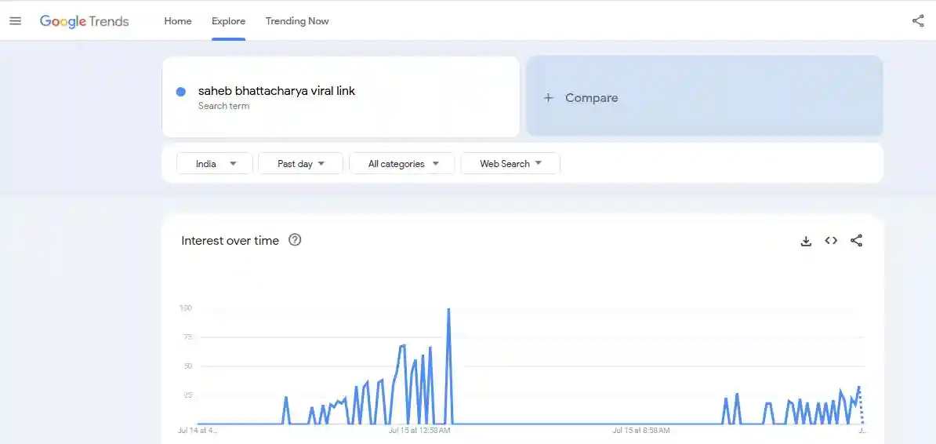This screenshot has height=444, width=936.
Task: Click the chart peak at value 100
Action: (448, 309)
